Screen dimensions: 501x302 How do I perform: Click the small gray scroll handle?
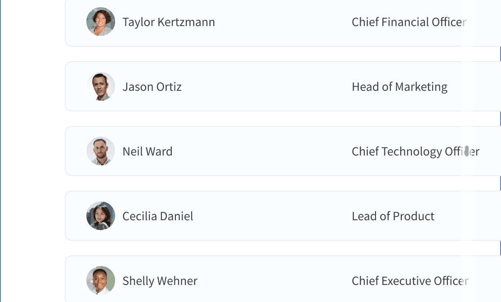(x=466, y=151)
